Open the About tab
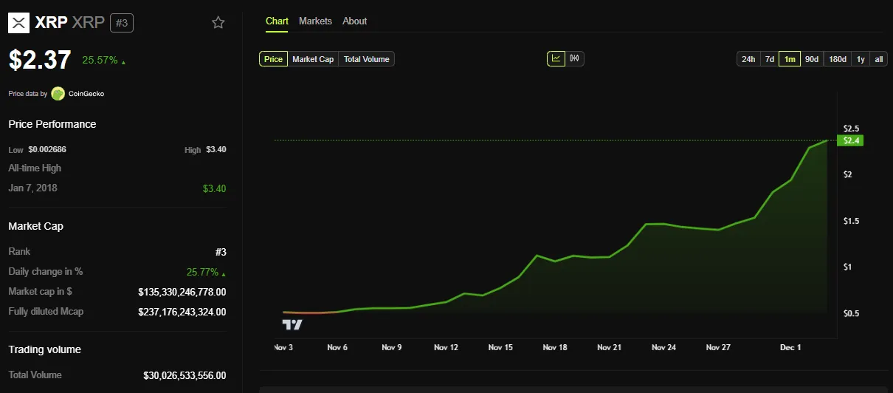 (x=354, y=21)
